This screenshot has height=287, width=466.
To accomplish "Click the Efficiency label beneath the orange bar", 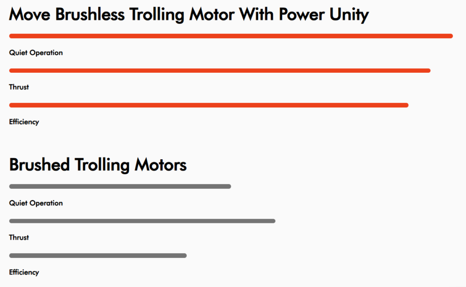I will click(24, 122).
